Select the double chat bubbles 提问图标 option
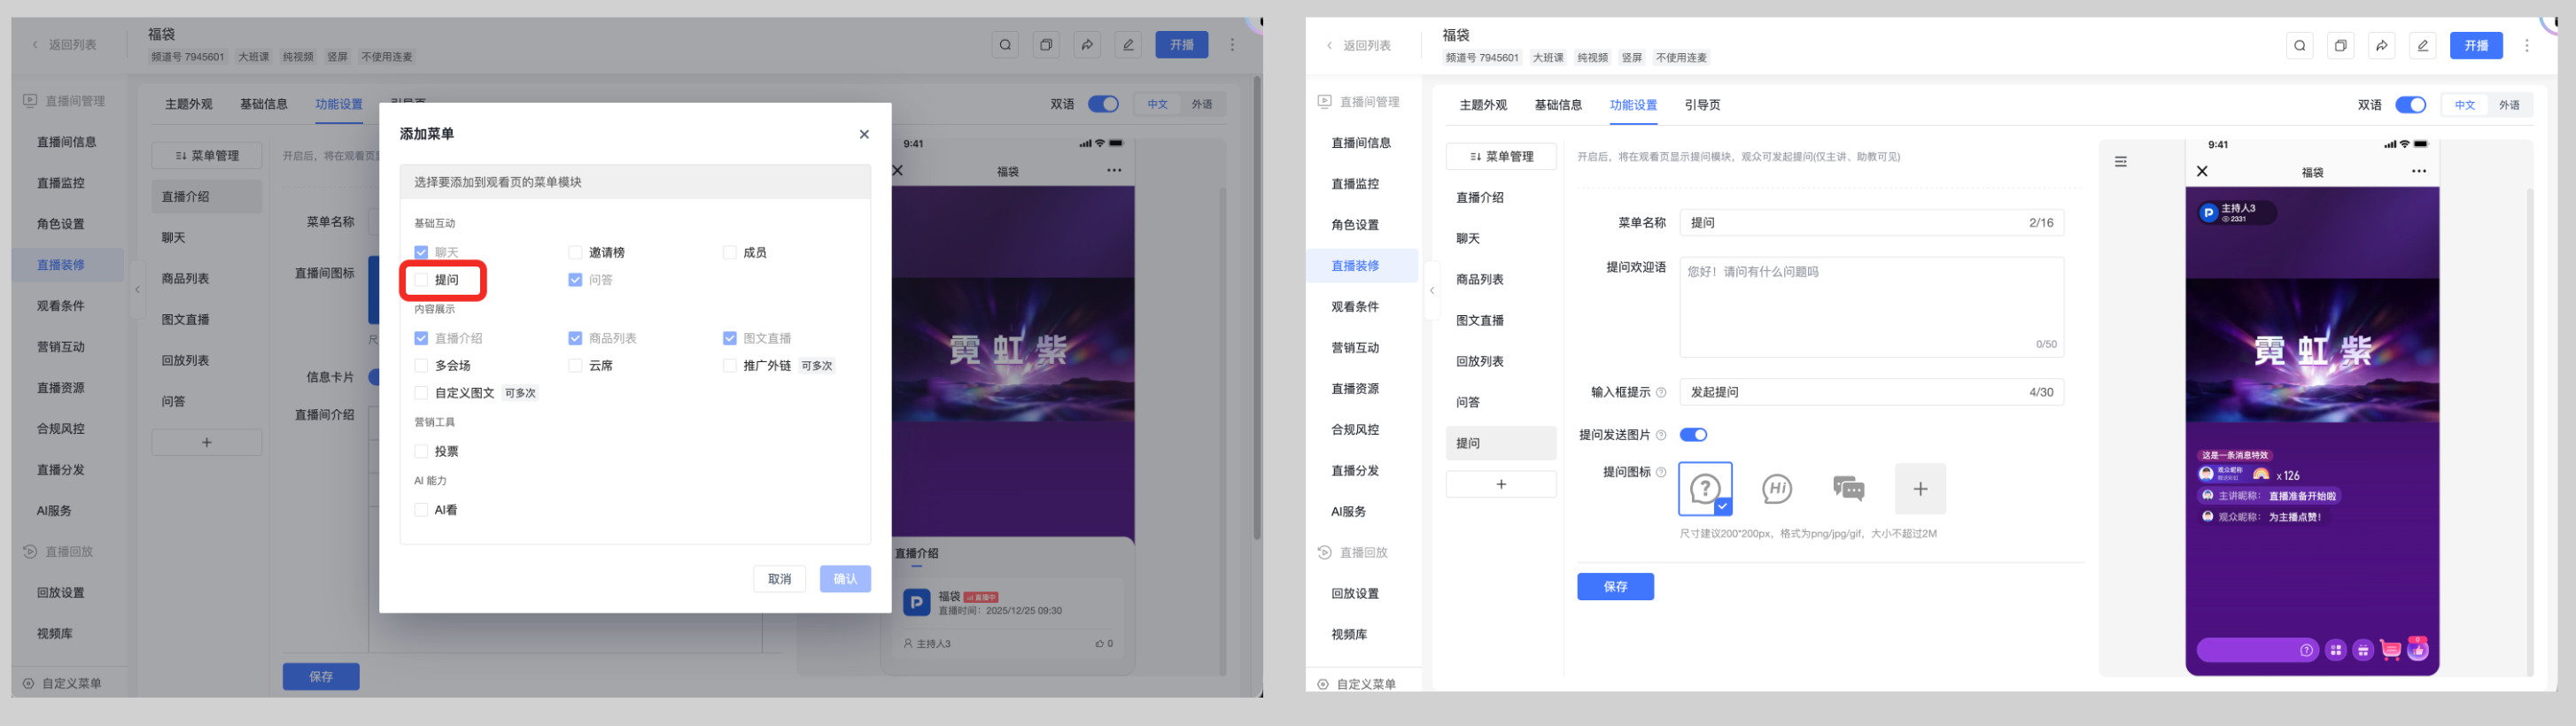 coord(1848,489)
